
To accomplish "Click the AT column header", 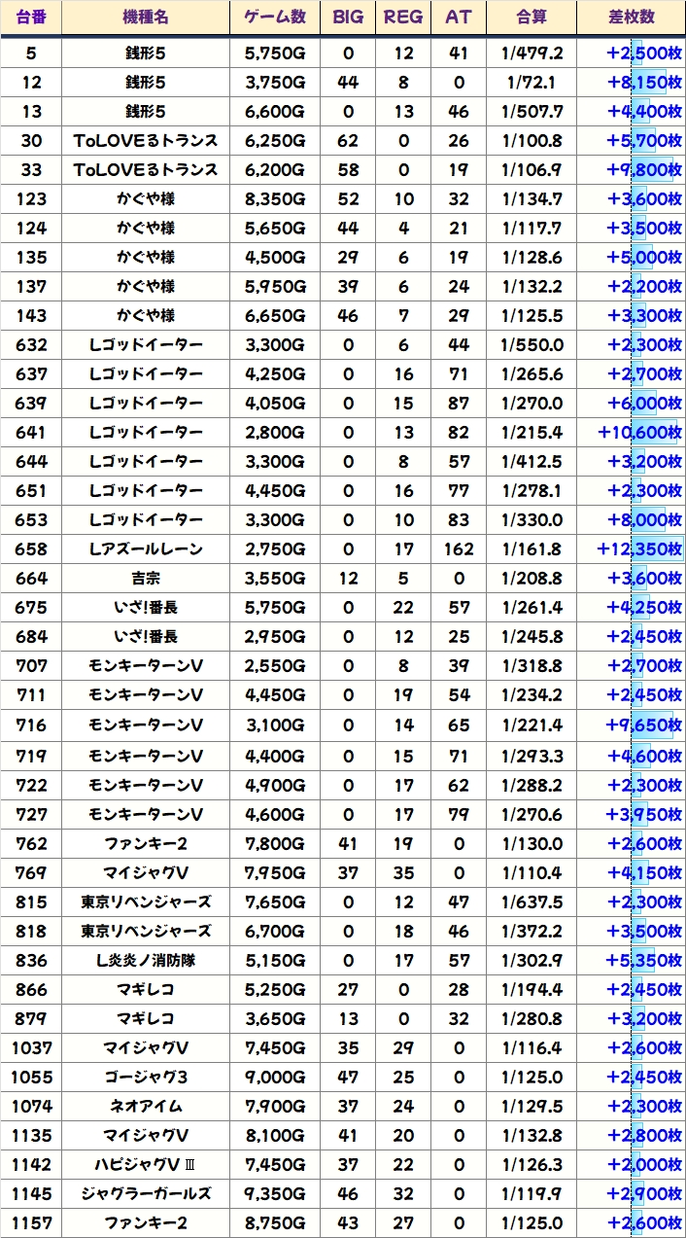I will point(458,18).
